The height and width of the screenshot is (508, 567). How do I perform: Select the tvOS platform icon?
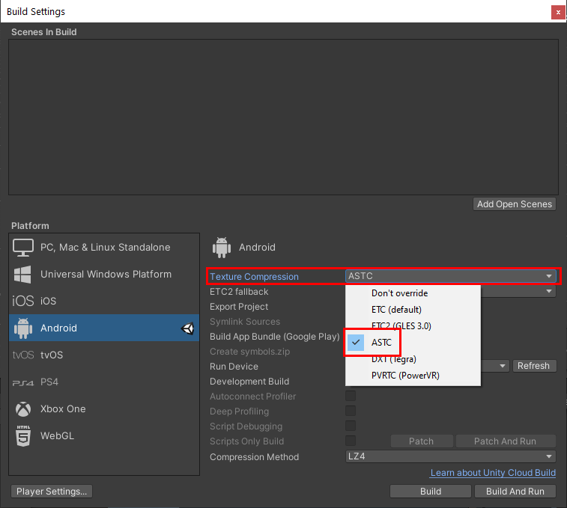pos(23,355)
